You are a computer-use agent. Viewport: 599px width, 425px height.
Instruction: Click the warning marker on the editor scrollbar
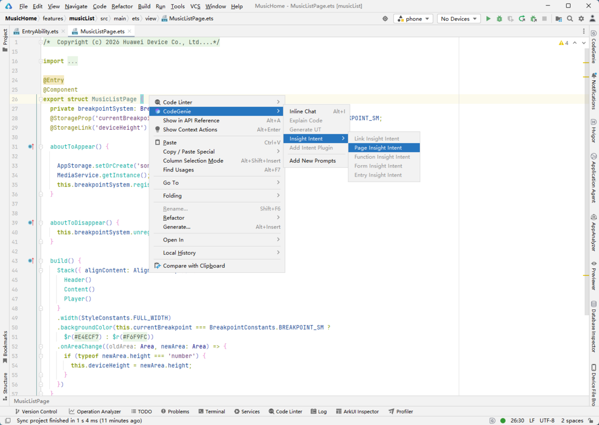pyautogui.click(x=587, y=63)
